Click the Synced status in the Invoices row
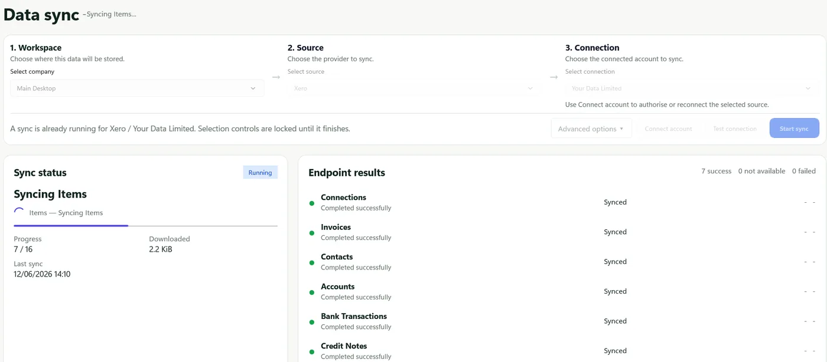 click(615, 232)
